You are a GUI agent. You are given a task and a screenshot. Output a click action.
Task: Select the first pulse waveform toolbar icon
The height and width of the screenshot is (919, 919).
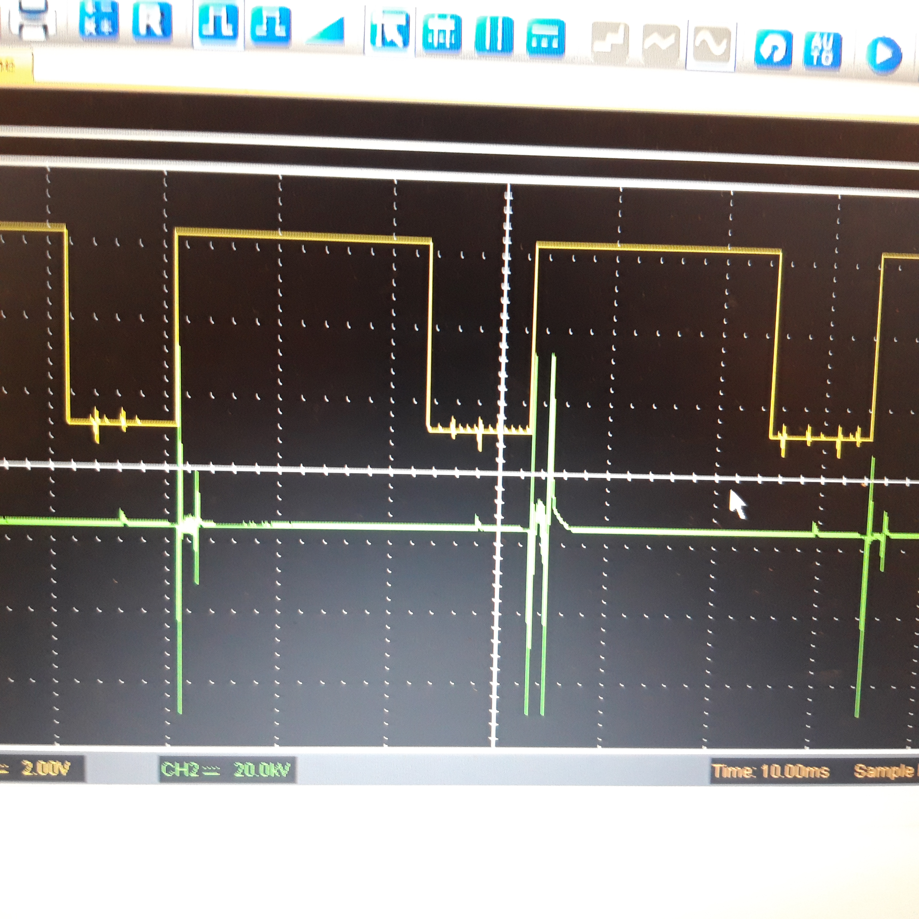pos(218,23)
